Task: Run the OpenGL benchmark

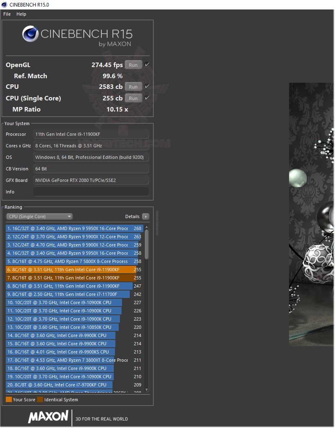Action: [133, 65]
